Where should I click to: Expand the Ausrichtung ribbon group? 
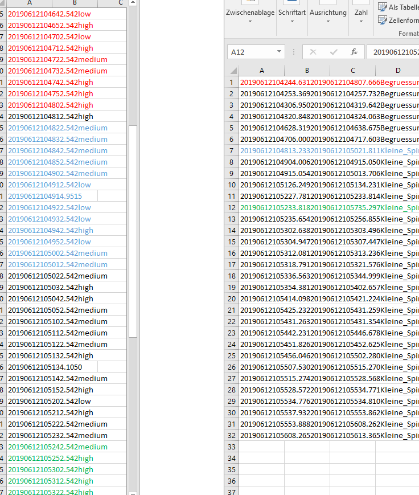click(x=328, y=22)
